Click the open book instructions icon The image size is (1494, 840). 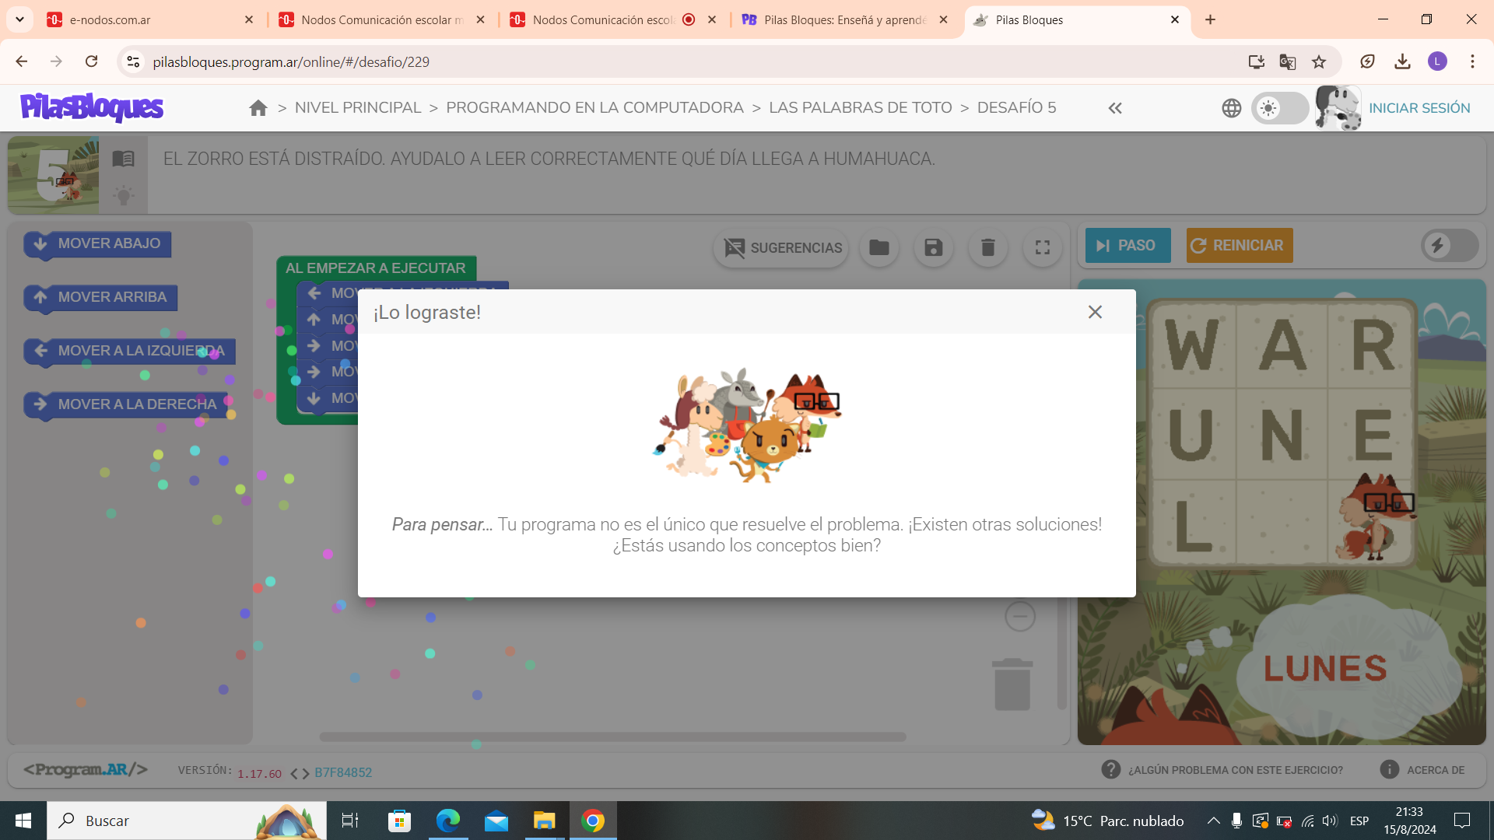123,159
